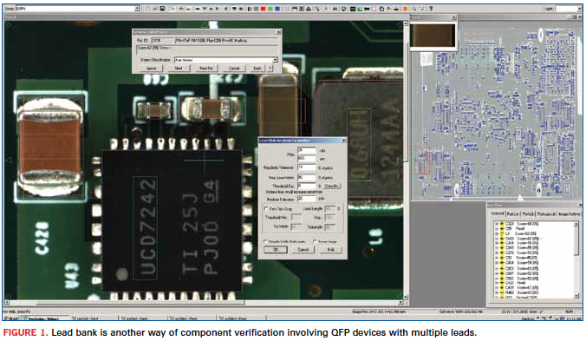Switch to the Package Lib tab
This screenshot has height=341, width=586.
[x=546, y=213]
